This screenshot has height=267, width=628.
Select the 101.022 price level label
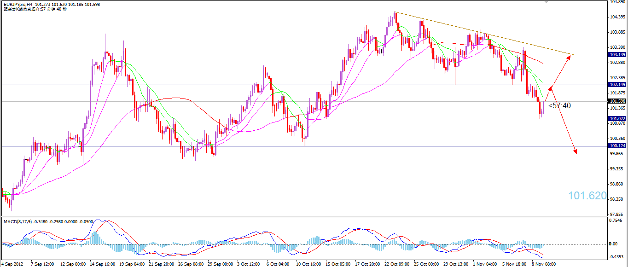[616, 119]
